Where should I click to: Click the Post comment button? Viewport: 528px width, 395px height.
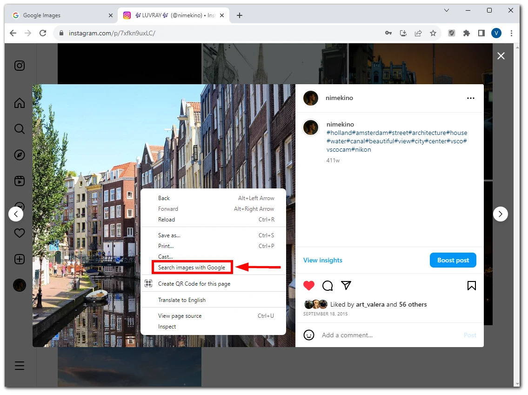click(x=470, y=335)
